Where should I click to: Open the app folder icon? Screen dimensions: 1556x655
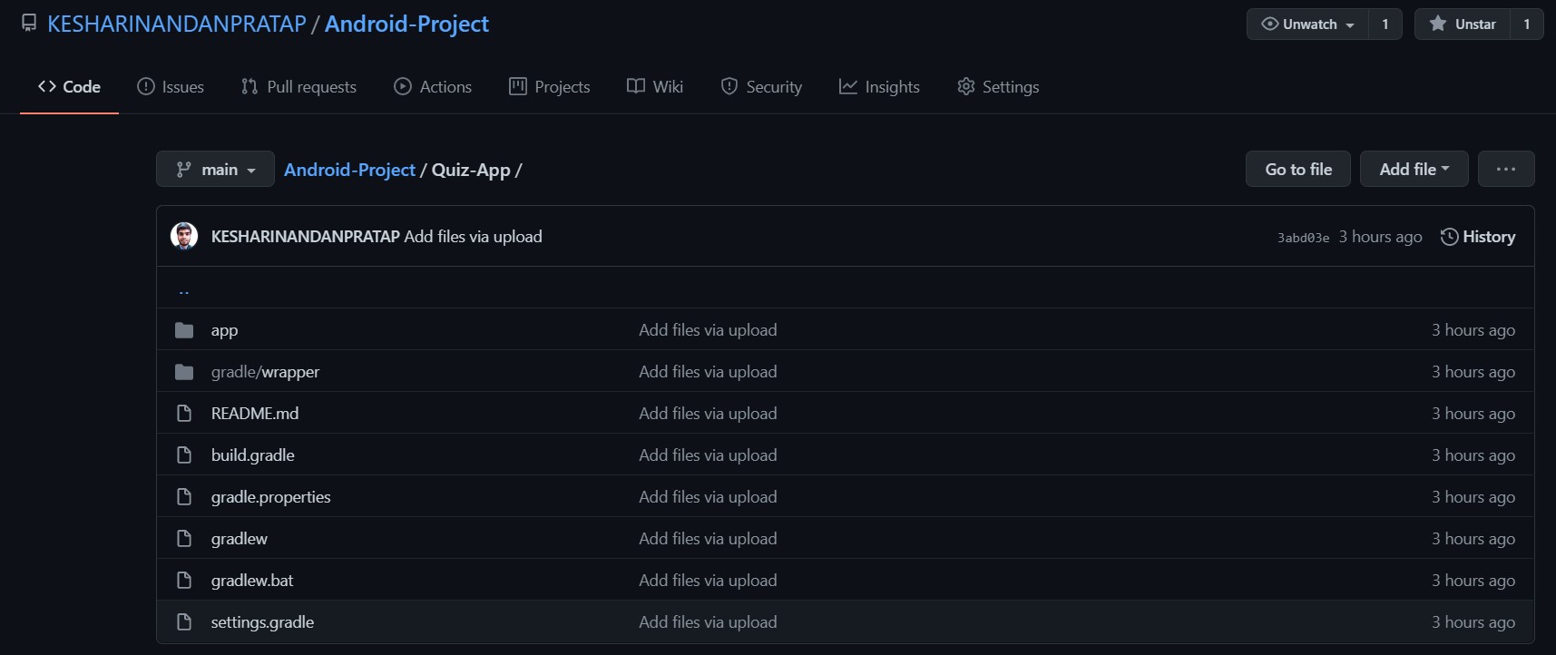pos(184,330)
